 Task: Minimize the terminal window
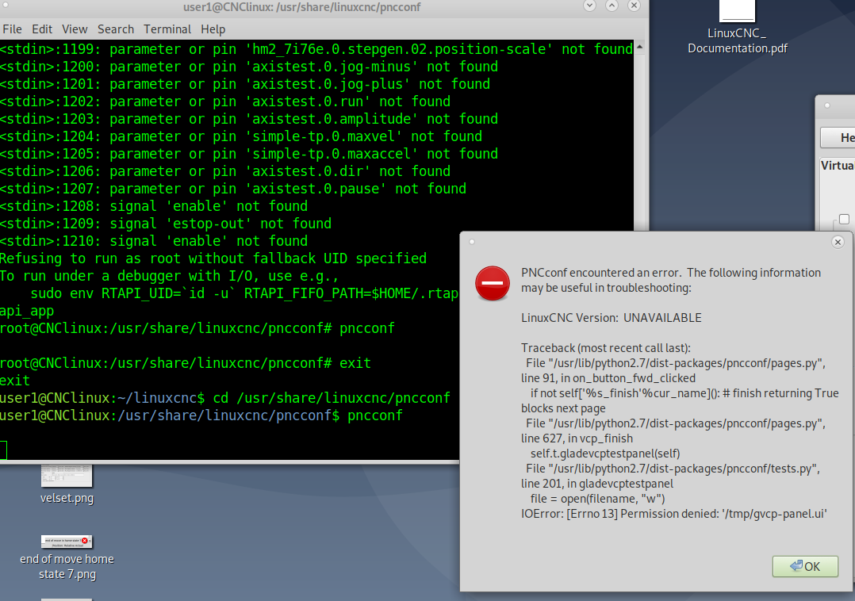point(589,6)
